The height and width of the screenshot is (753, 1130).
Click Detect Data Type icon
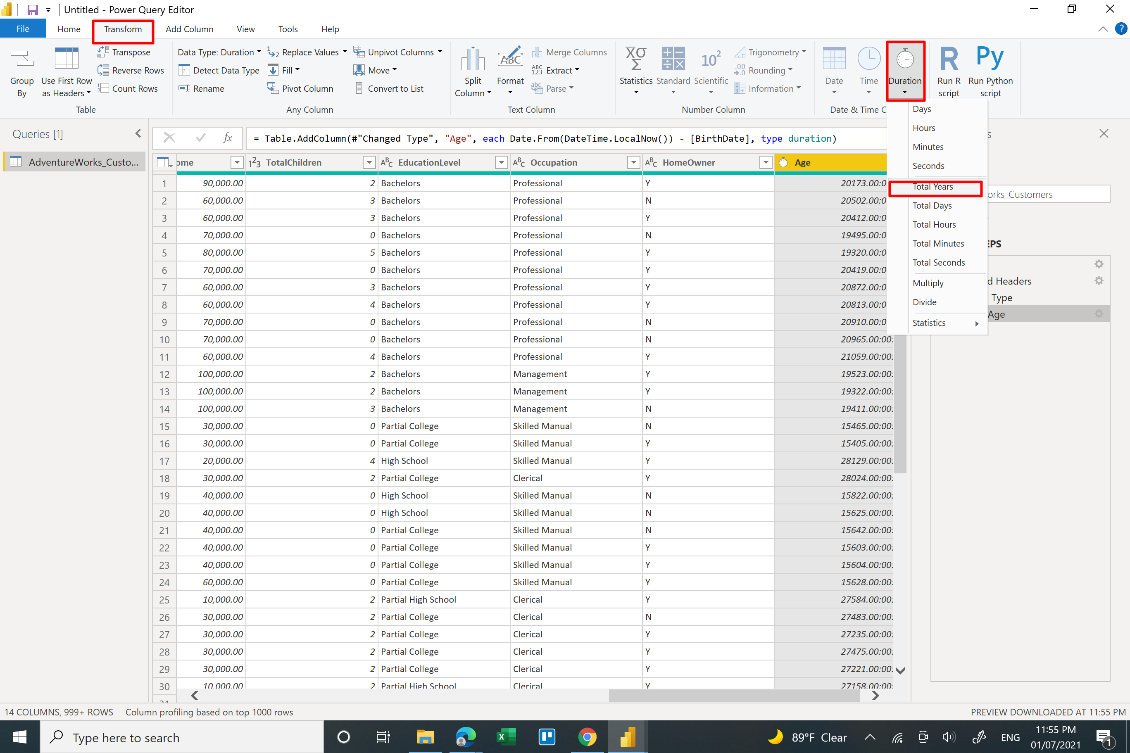(x=184, y=70)
